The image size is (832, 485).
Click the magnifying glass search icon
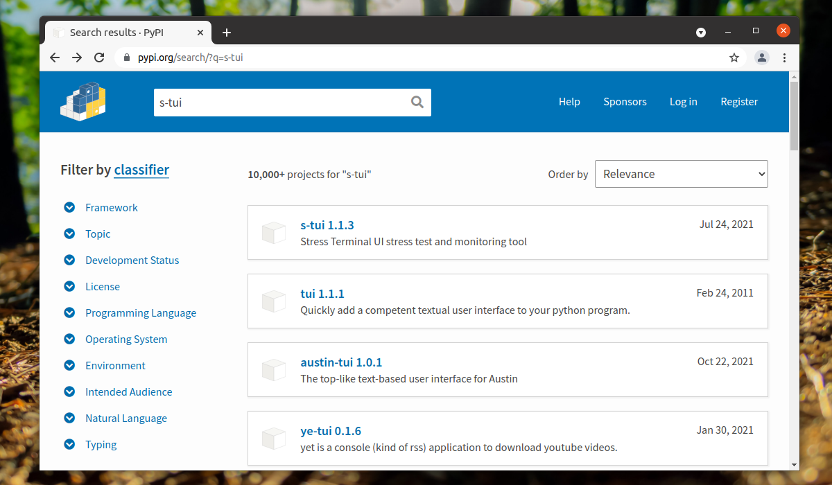[417, 102]
